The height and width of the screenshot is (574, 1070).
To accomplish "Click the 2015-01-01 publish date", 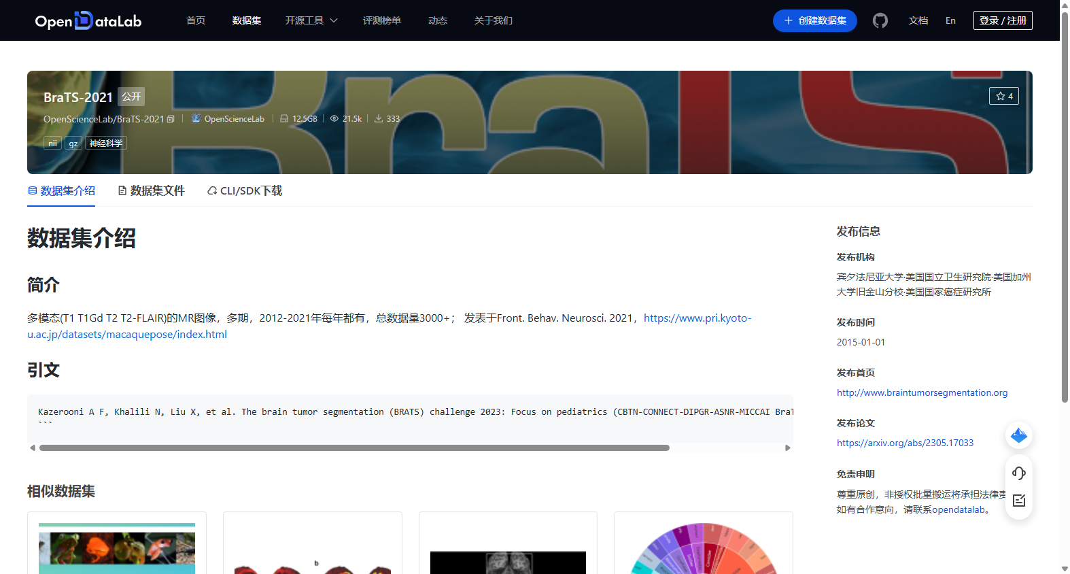I will (x=861, y=342).
